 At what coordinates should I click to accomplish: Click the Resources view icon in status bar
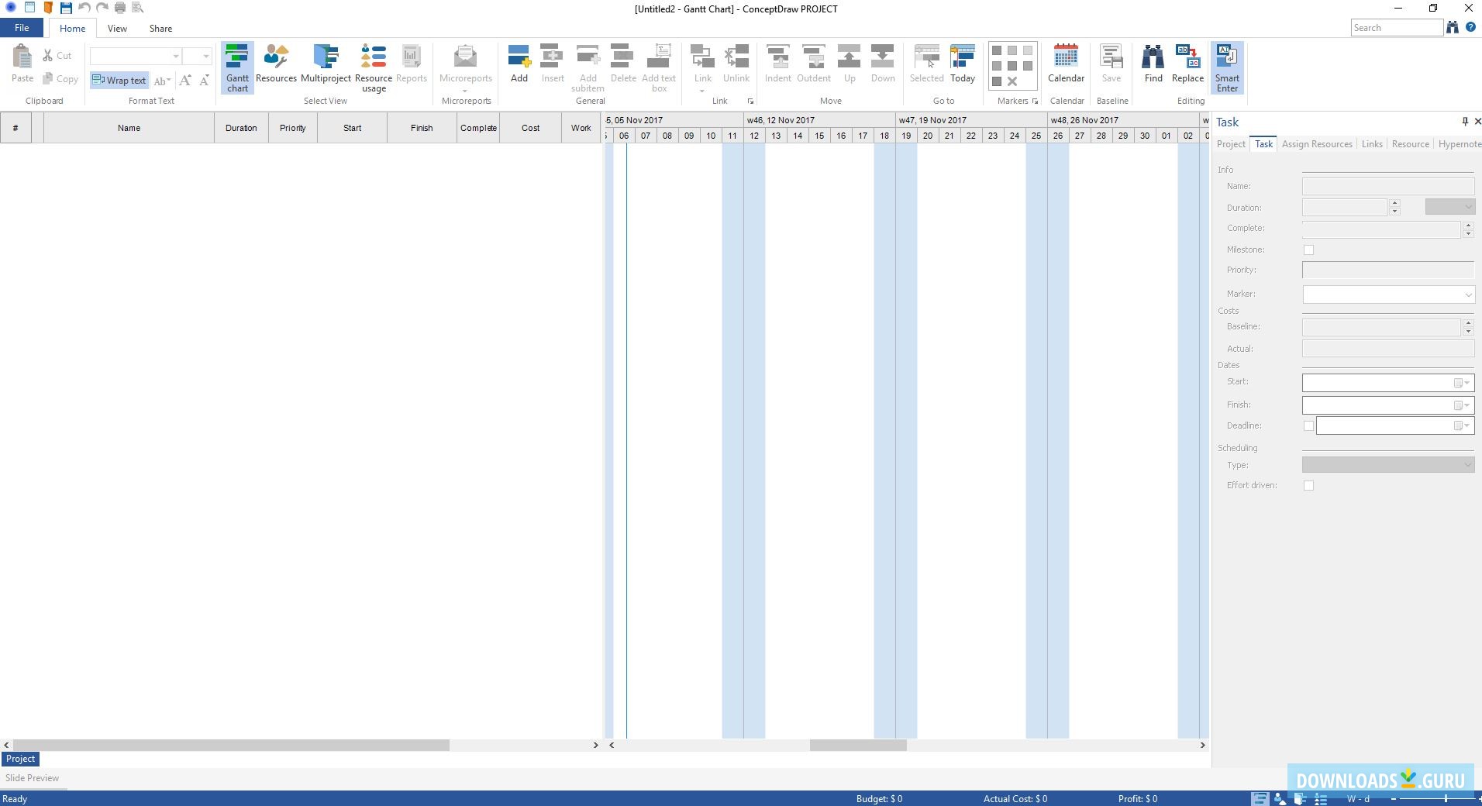[1280, 798]
